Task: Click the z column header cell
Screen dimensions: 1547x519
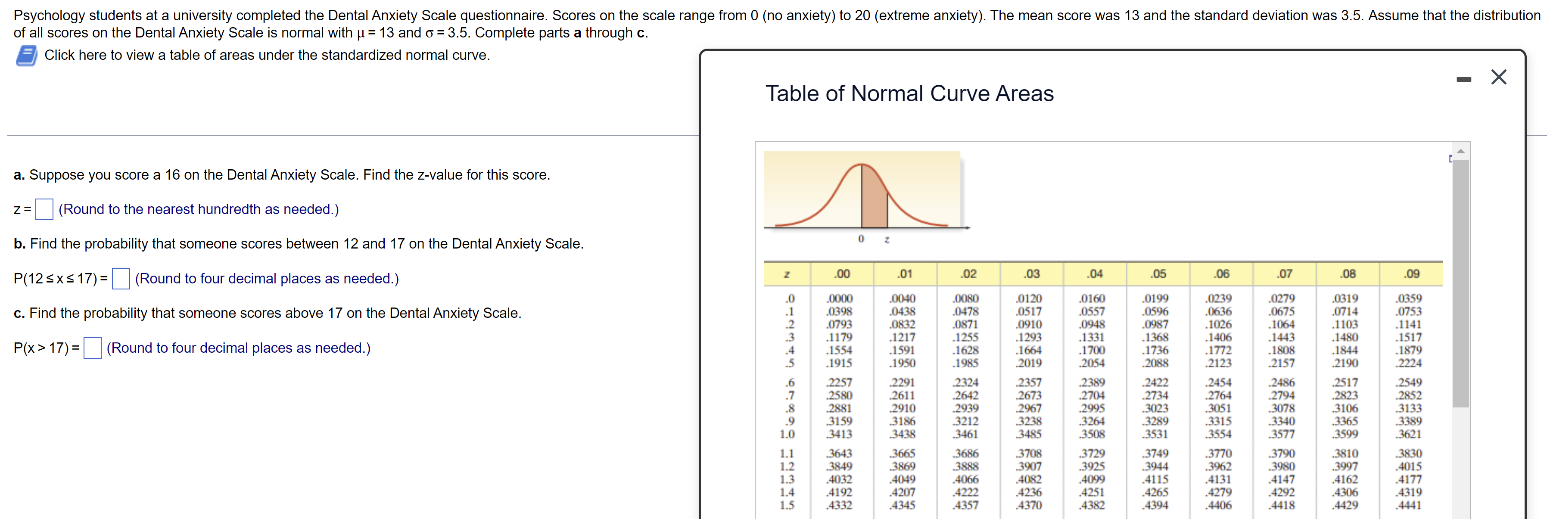Action: tap(787, 274)
